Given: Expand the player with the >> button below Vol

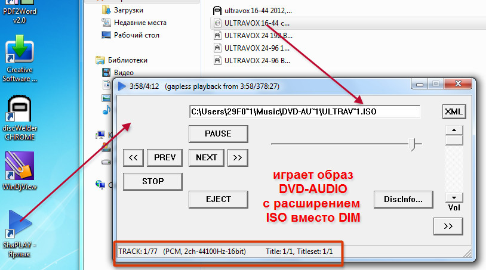Looking at the screenshot, I should point(448,226).
